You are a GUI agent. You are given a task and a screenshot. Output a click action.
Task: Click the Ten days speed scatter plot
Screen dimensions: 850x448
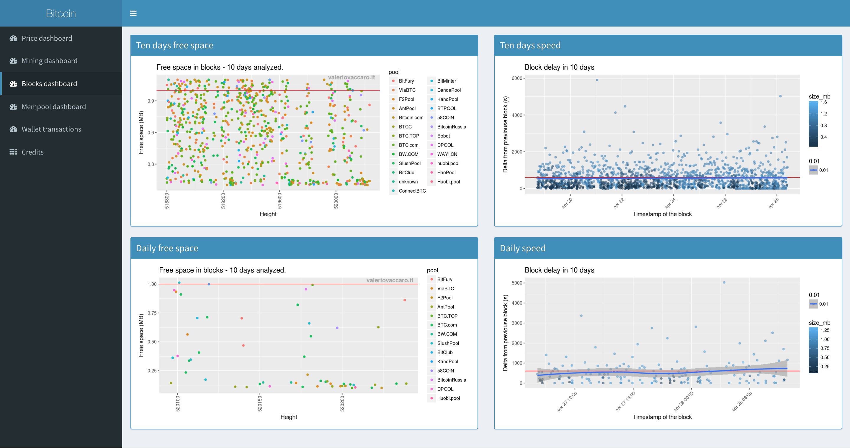(662, 134)
